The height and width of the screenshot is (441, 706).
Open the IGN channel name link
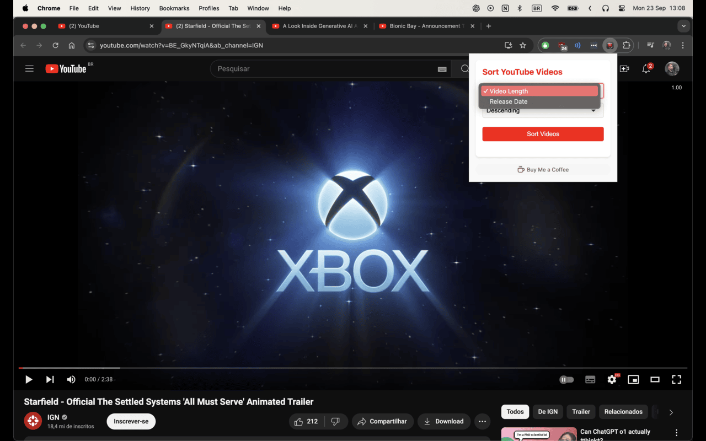54,417
